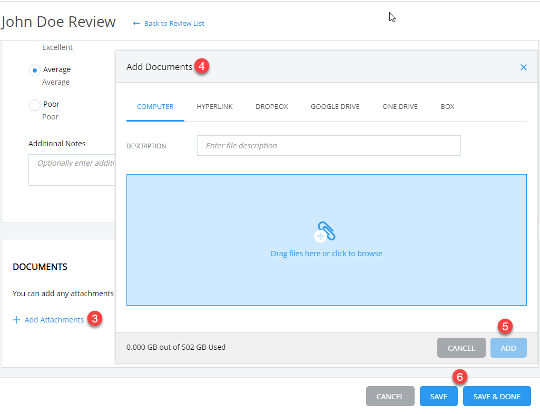Click the plus icon beside Add Attachments
This screenshot has height=414, width=540.
point(16,320)
